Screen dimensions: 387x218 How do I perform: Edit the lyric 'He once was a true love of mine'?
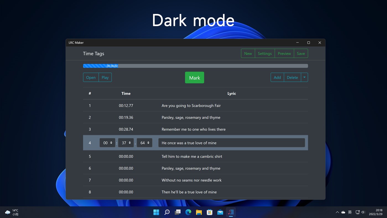[231, 143]
